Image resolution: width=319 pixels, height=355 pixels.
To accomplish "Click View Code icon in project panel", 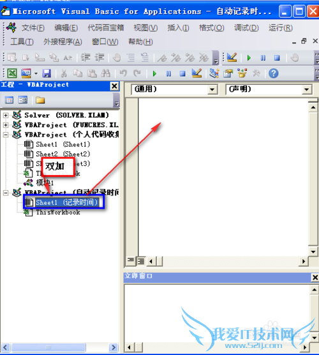I will (x=9, y=100).
